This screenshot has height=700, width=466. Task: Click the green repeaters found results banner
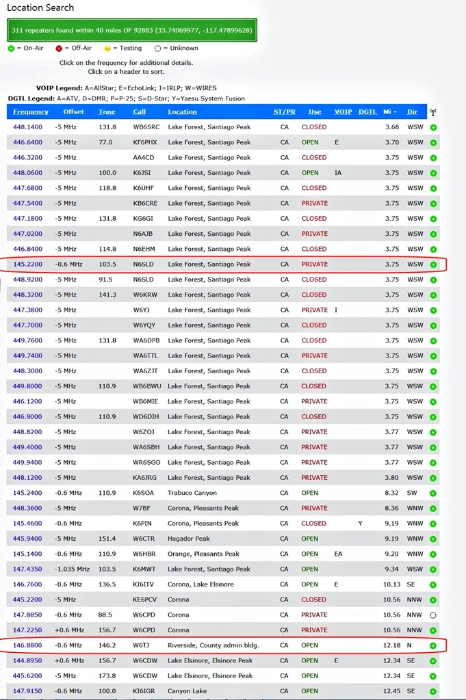pos(133,31)
